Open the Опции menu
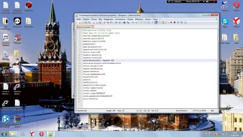The height and width of the screenshot is (137, 243). coord(130,19)
